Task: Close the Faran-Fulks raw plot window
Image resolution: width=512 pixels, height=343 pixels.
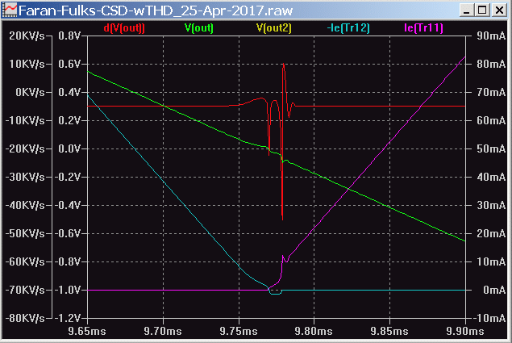Action: point(499,10)
